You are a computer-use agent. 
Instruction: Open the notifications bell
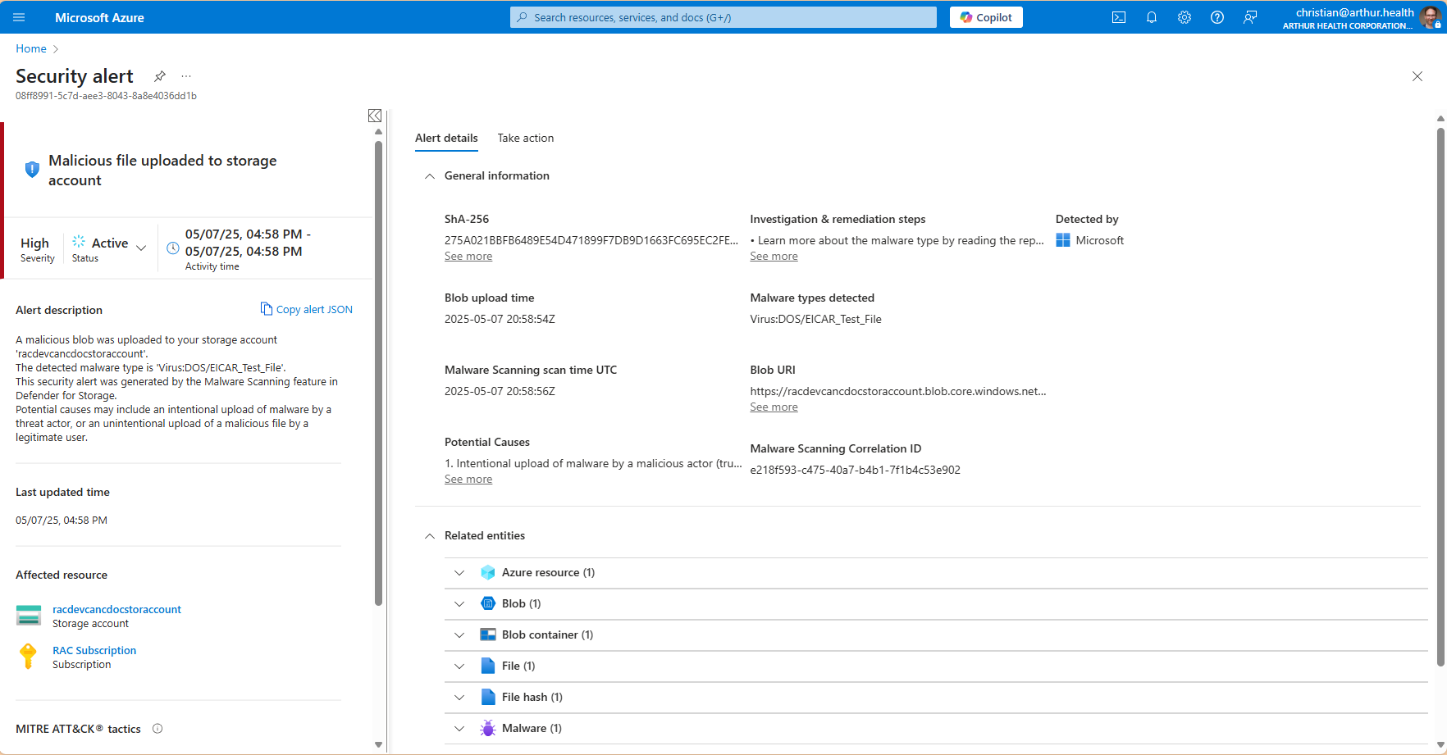coord(1152,17)
